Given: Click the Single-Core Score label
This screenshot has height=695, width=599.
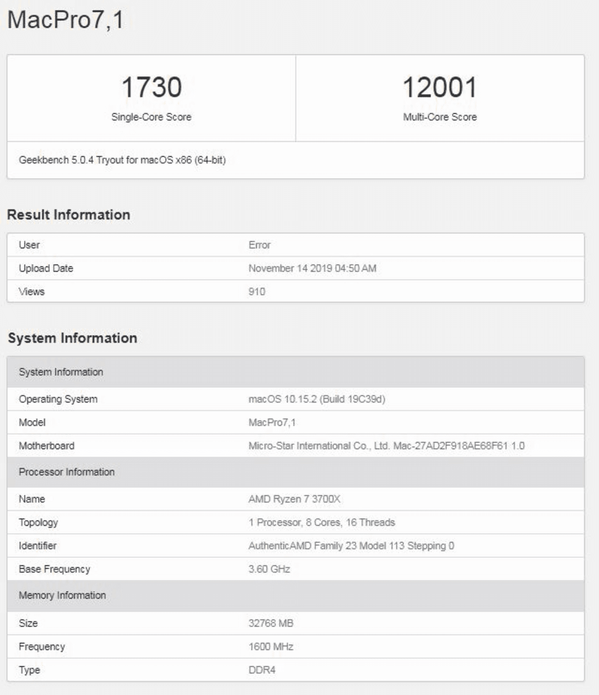Looking at the screenshot, I should point(151,117).
